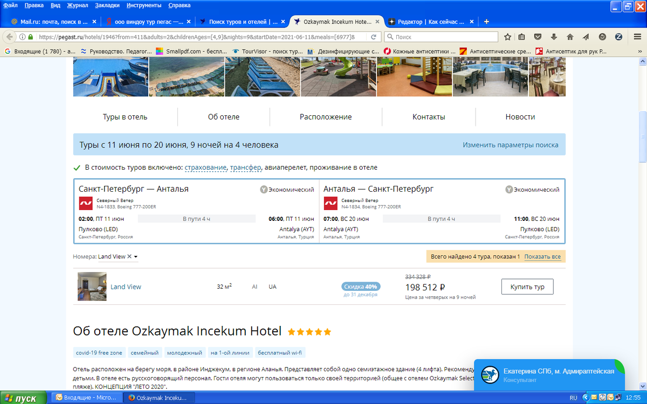This screenshot has width=647, height=404.
Task: Open the Smallpdf.com bookmark
Action: click(191, 51)
